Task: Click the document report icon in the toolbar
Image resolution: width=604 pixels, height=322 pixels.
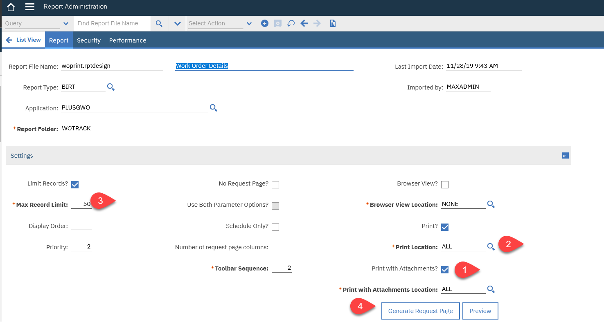Action: coord(333,24)
